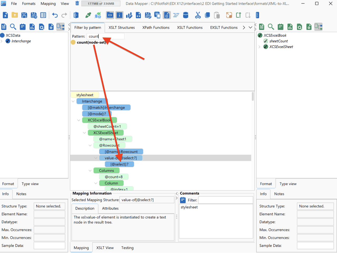Collapse the value-of mapping node

(x=96, y=158)
